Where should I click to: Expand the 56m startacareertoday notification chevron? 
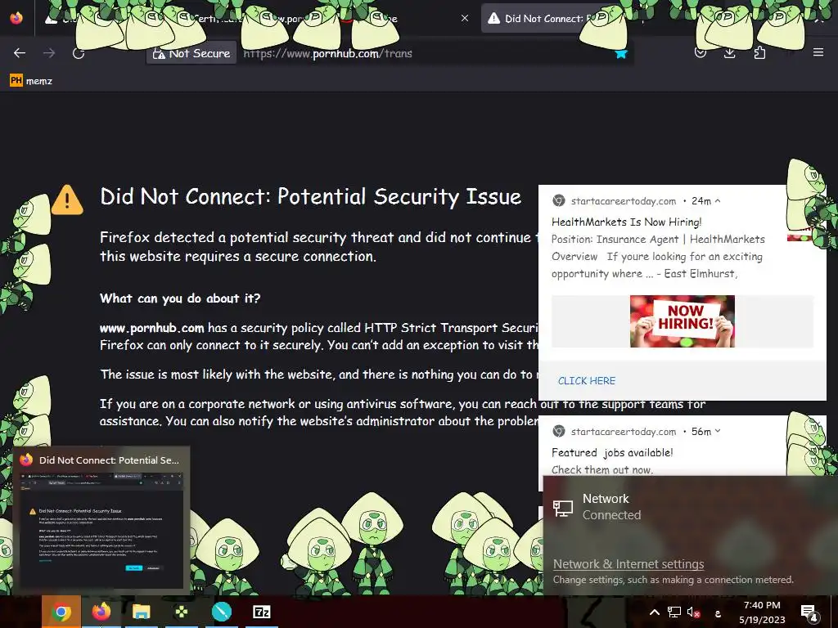(x=717, y=431)
